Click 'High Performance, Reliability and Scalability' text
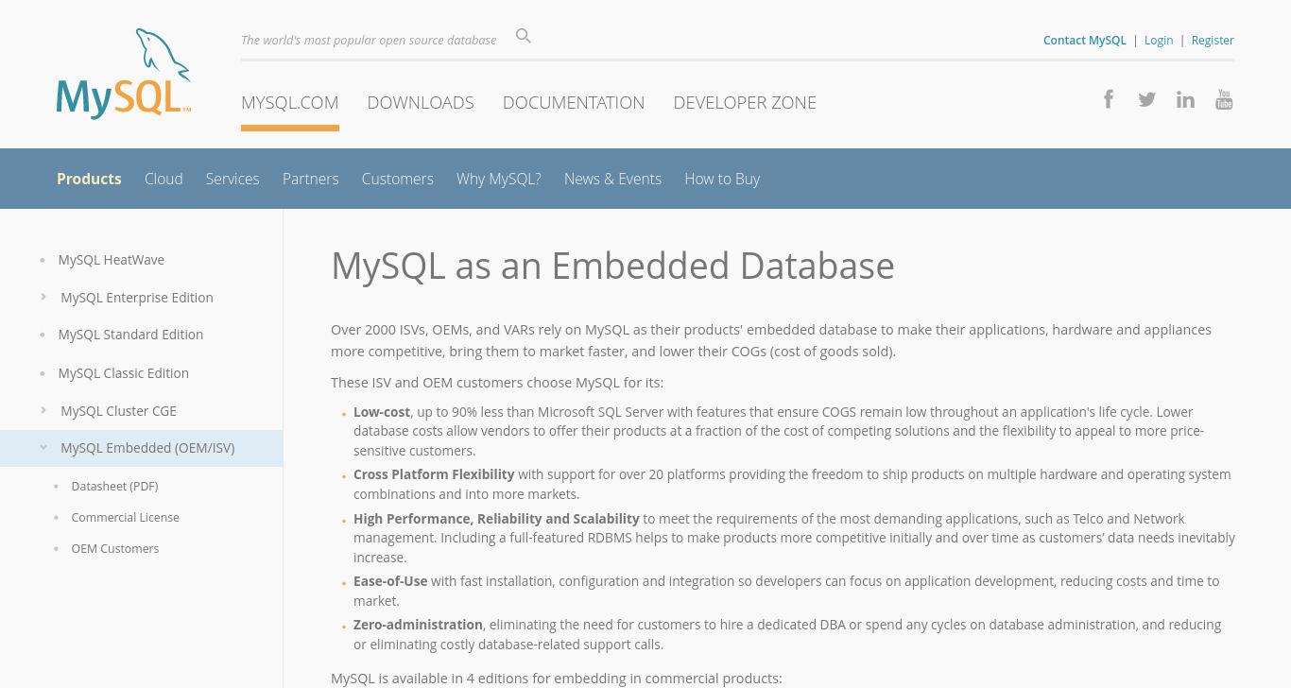 496,519
